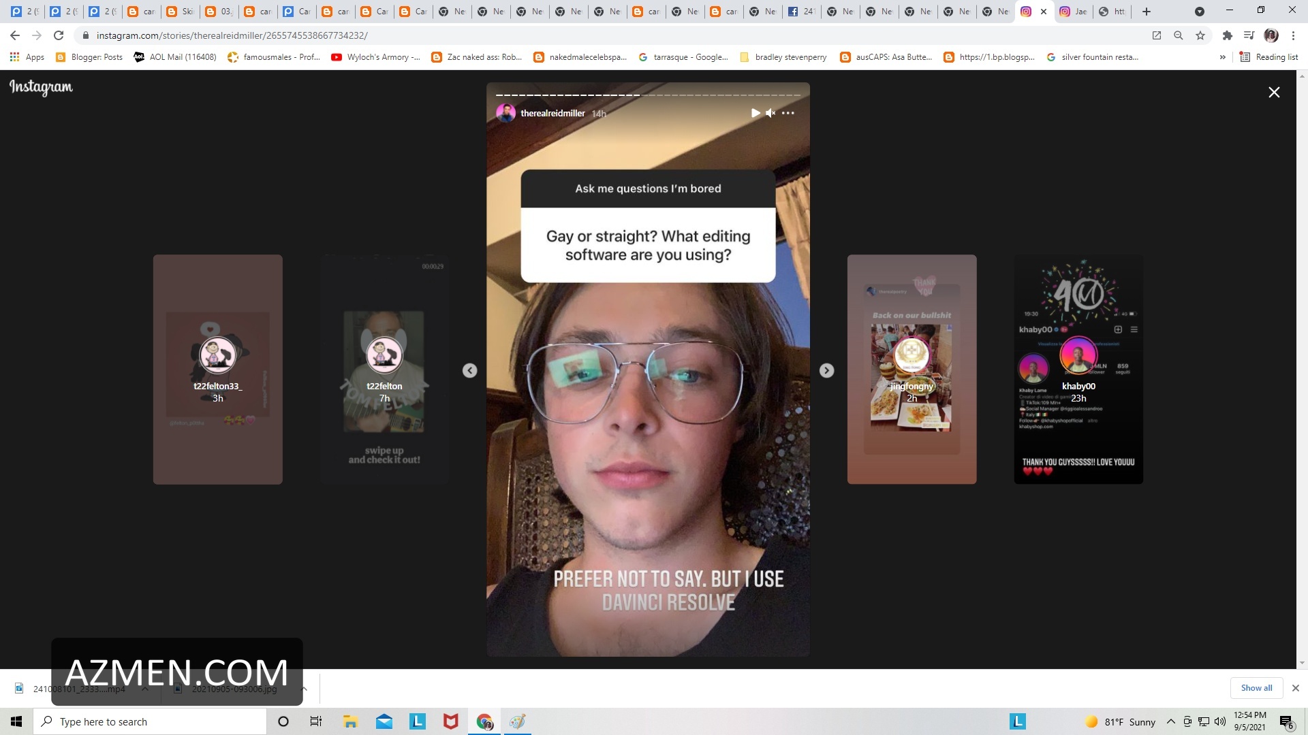Open the story three-dot options menu
1308x735 pixels.
pos(788,113)
